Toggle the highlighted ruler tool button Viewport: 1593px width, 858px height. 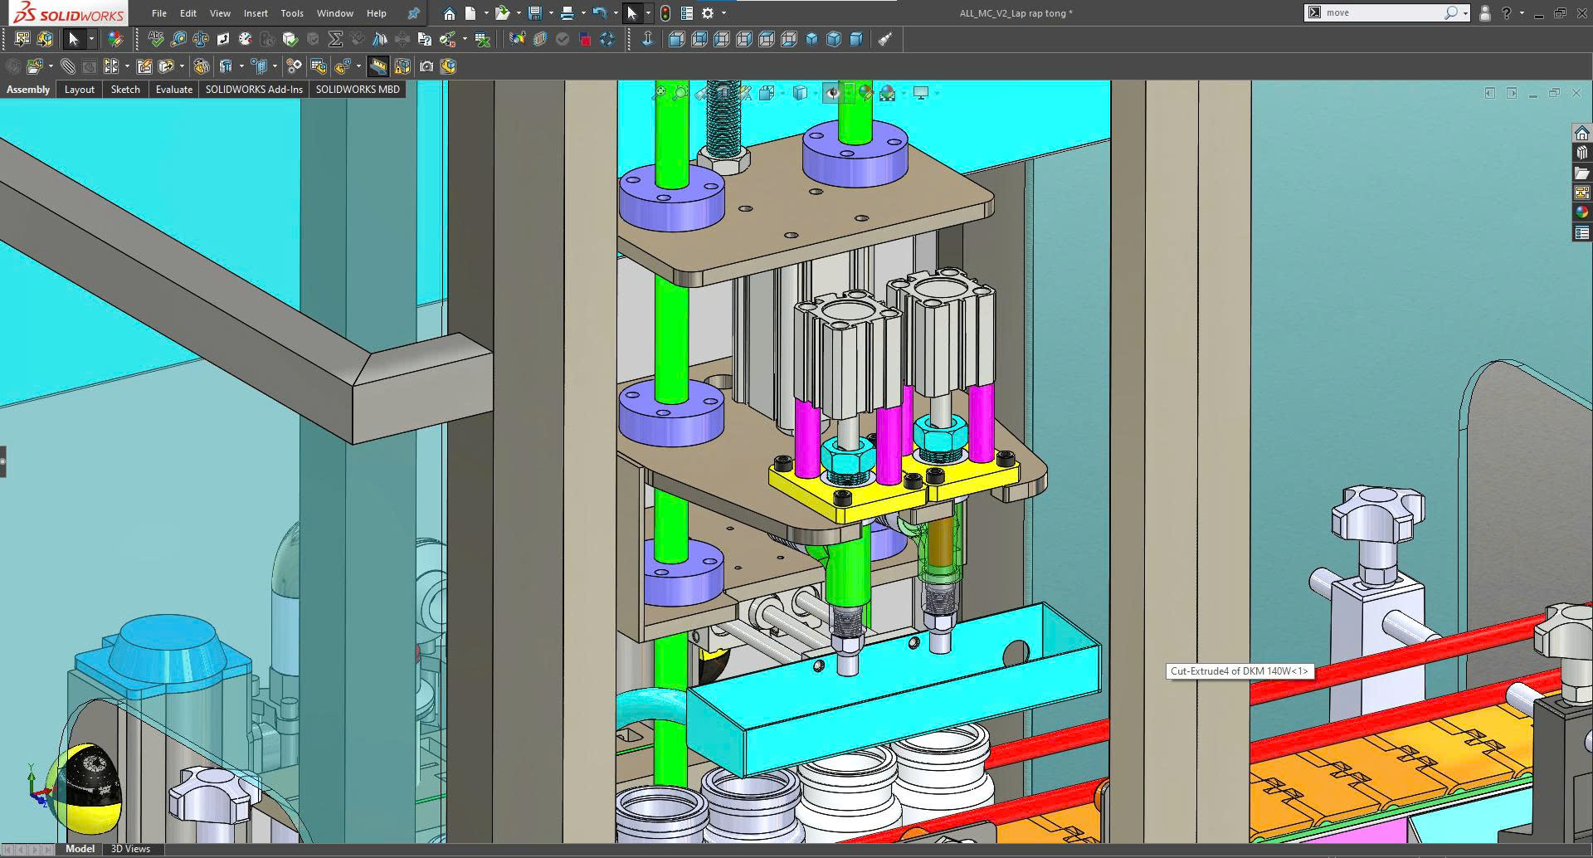tap(378, 66)
